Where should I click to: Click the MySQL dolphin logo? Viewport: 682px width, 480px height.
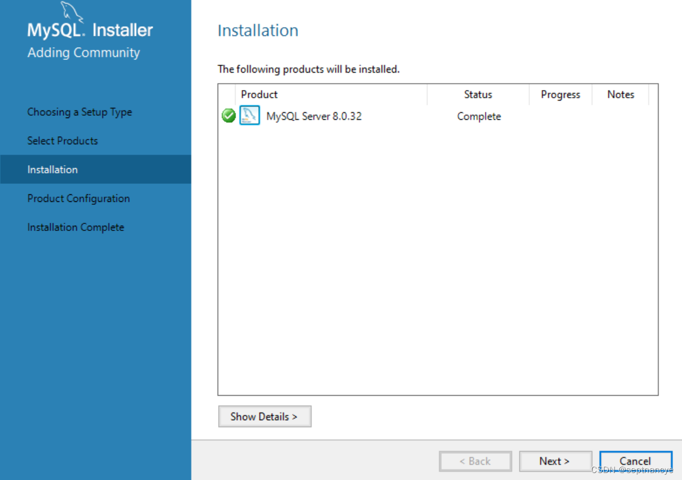pos(72,12)
